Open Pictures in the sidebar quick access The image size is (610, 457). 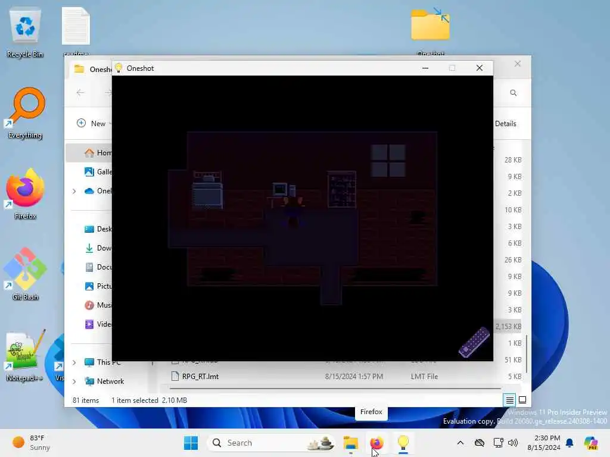98,286
